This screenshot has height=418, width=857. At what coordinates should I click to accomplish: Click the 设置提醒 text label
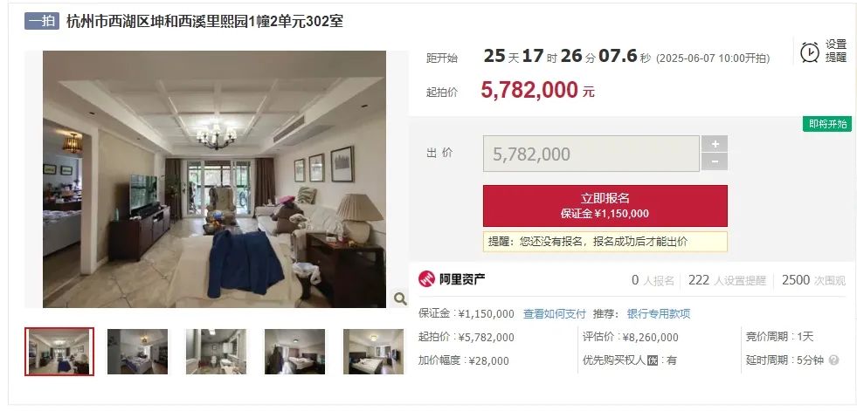pyautogui.click(x=836, y=51)
